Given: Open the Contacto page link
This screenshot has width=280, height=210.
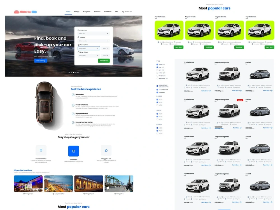Looking at the screenshot, I should [97, 12].
